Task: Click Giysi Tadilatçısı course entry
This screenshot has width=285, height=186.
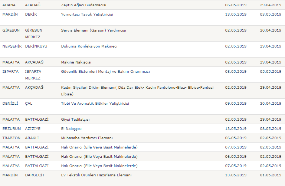Action: coord(75,120)
